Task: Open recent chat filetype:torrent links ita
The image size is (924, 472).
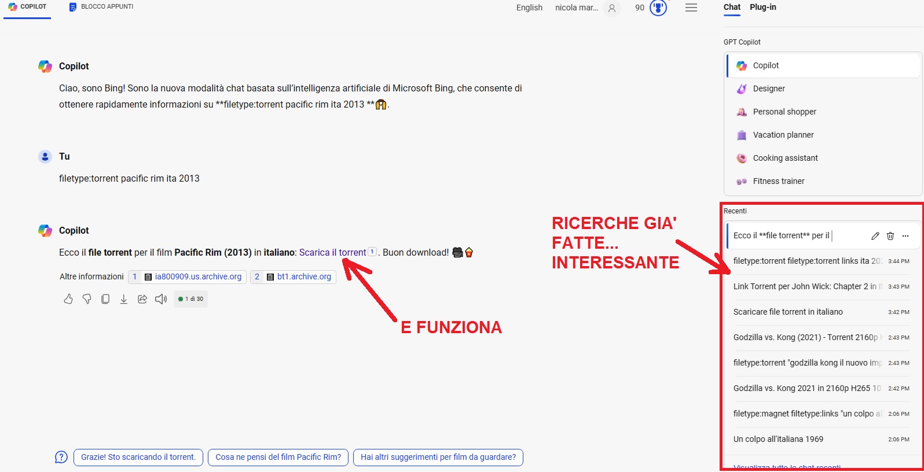Action: coord(822,261)
